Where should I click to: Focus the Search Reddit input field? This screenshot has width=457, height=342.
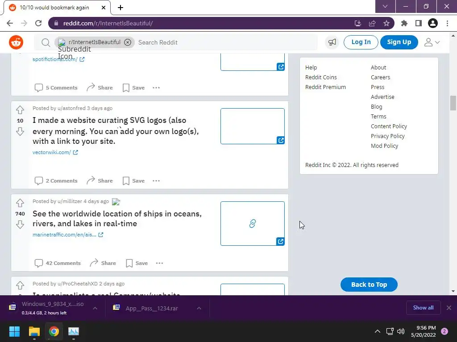226,42
